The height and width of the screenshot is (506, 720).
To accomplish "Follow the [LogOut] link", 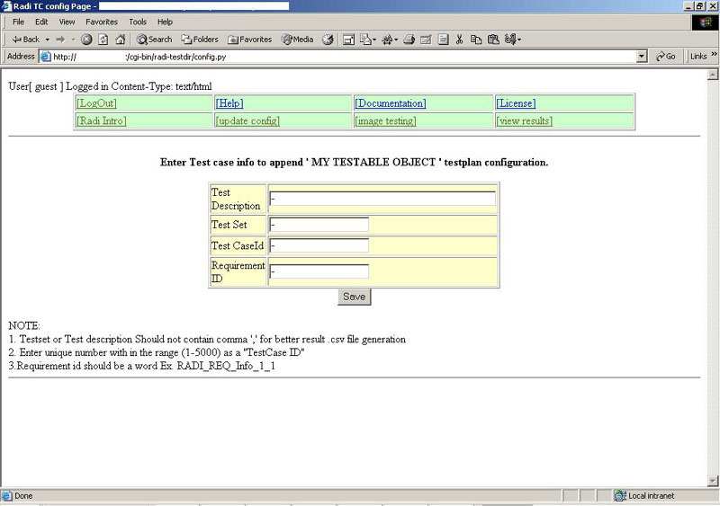I will tap(96, 103).
